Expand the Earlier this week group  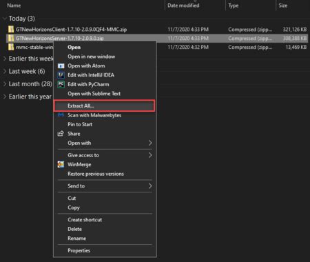tap(5, 59)
